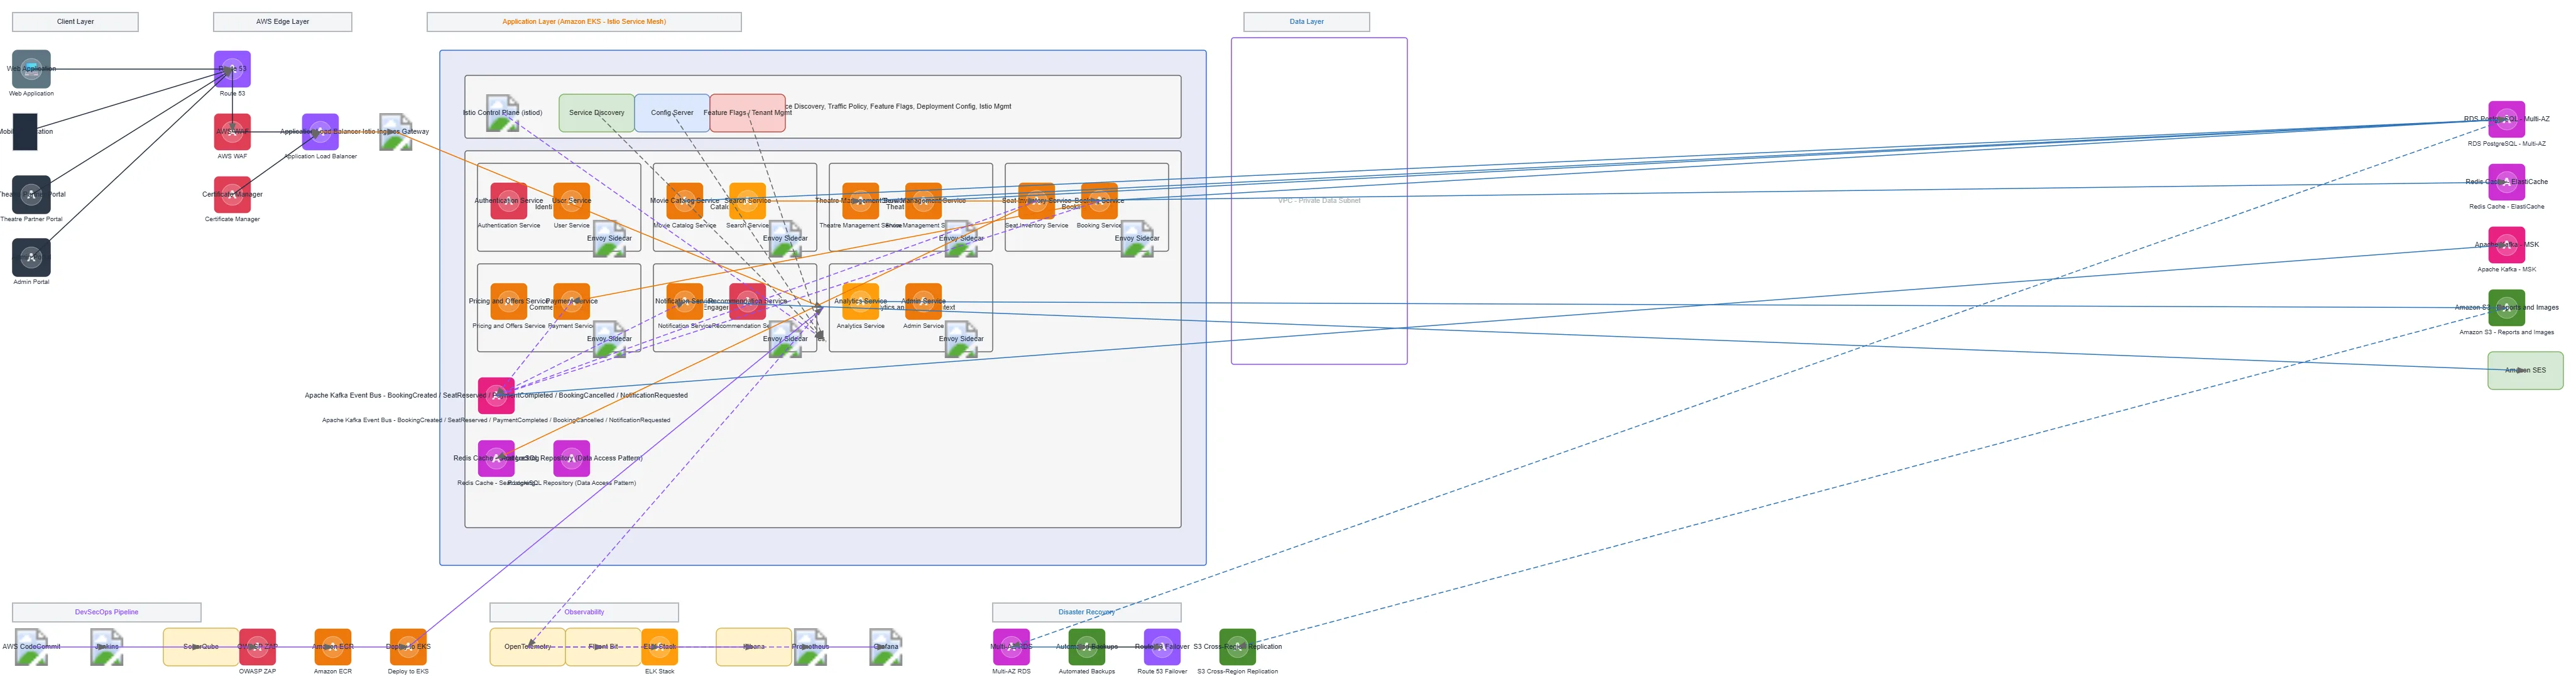Click the Seat Inventory Service icon
The width and height of the screenshot is (2576, 696).
click(1036, 201)
